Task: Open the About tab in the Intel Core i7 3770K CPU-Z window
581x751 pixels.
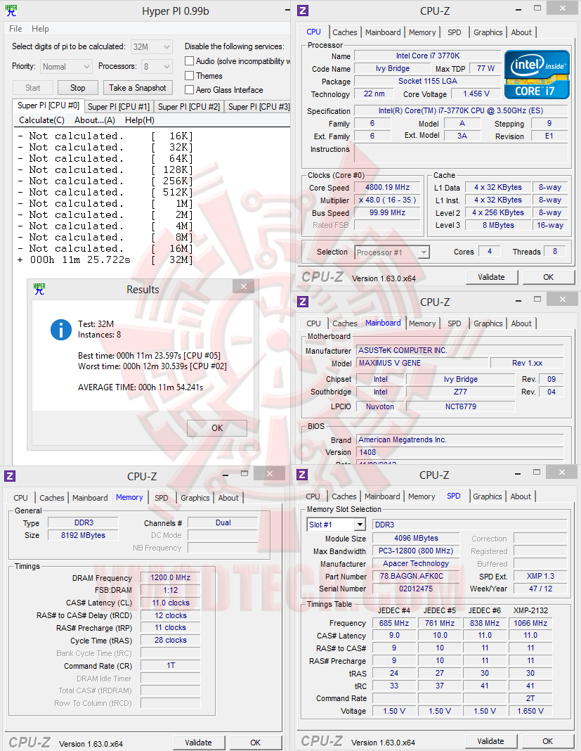Action: coord(521,32)
